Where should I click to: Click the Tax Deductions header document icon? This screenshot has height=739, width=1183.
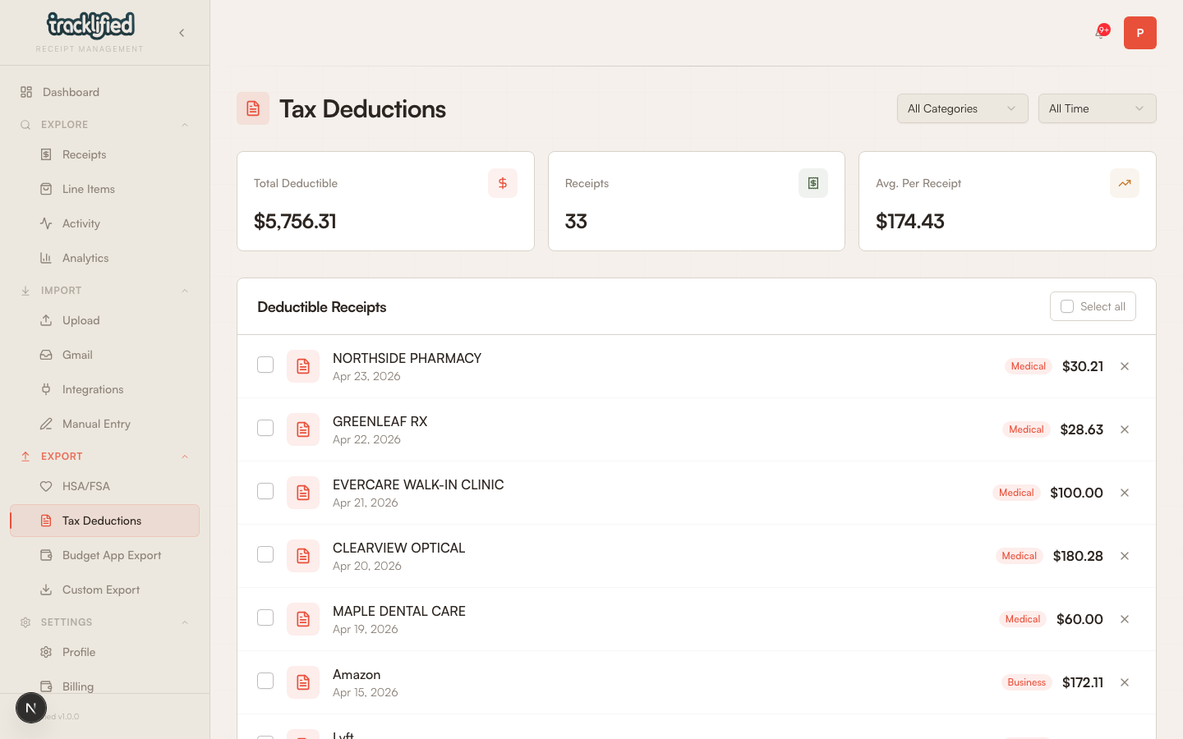253,108
